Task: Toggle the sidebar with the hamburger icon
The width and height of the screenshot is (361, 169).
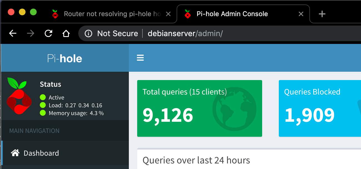Action: click(140, 58)
